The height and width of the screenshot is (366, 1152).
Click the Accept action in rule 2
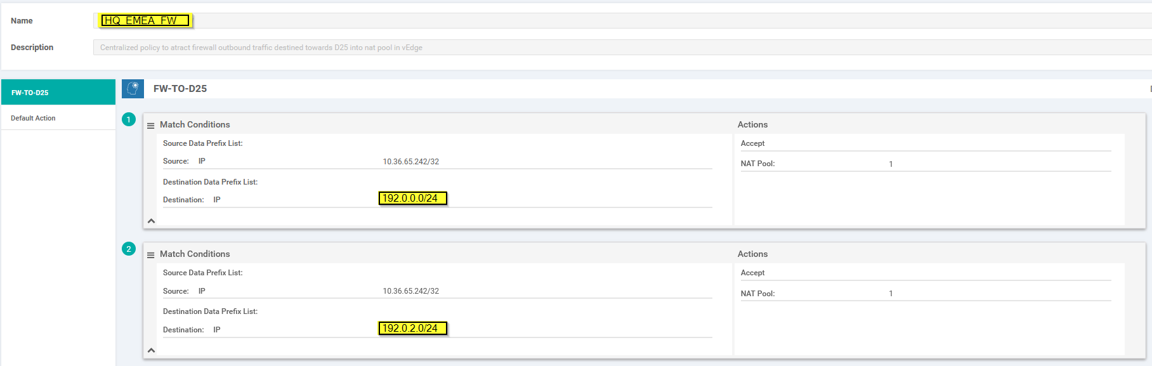(x=752, y=273)
